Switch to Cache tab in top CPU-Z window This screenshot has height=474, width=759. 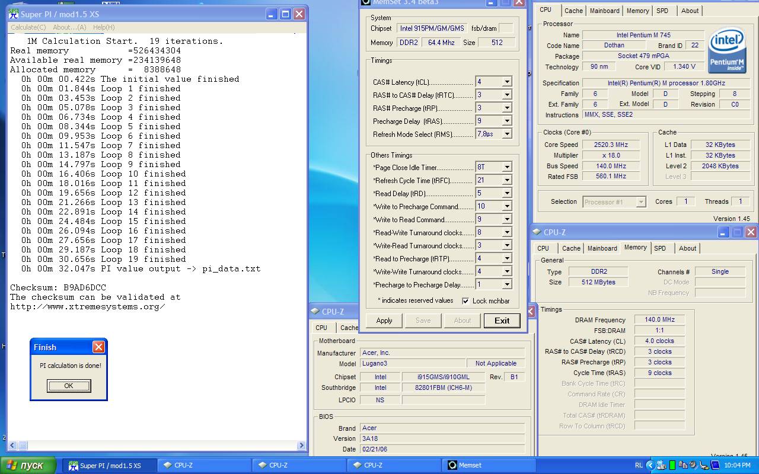coord(573,11)
